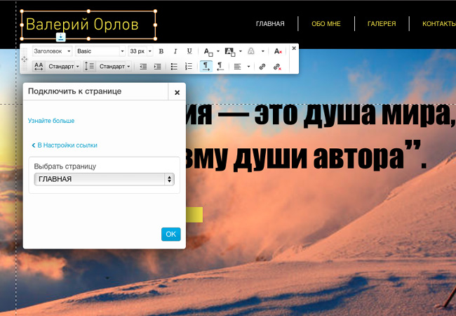The height and width of the screenshot is (316, 456).
Task: Open the Узнайте больше link
Action: 51,121
